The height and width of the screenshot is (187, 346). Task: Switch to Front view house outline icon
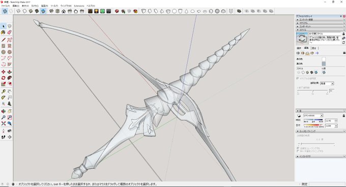(64, 11)
